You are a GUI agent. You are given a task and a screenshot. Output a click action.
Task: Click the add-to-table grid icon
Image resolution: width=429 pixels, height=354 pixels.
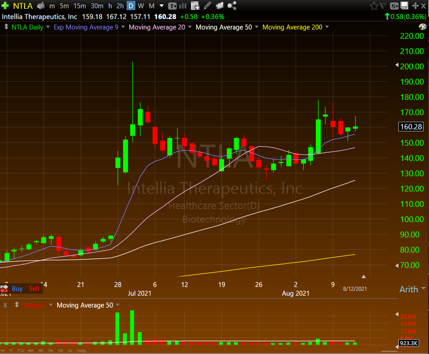pyautogui.click(x=195, y=6)
